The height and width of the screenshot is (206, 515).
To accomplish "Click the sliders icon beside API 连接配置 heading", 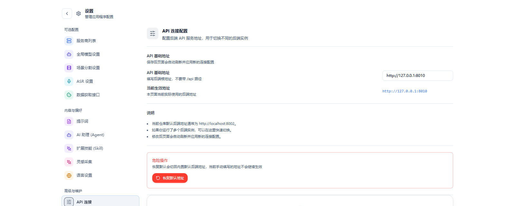I will (x=153, y=33).
